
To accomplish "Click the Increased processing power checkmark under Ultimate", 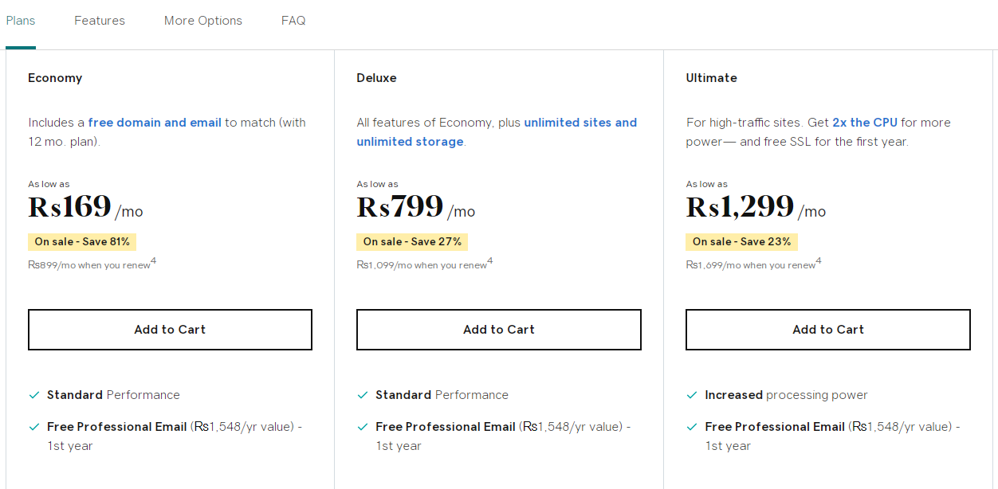I will point(692,395).
